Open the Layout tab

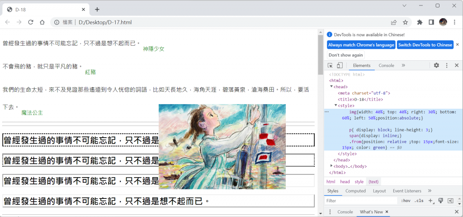tap(379, 191)
